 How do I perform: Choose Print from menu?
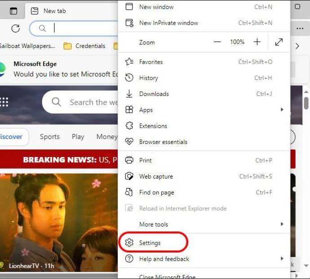tap(204, 160)
